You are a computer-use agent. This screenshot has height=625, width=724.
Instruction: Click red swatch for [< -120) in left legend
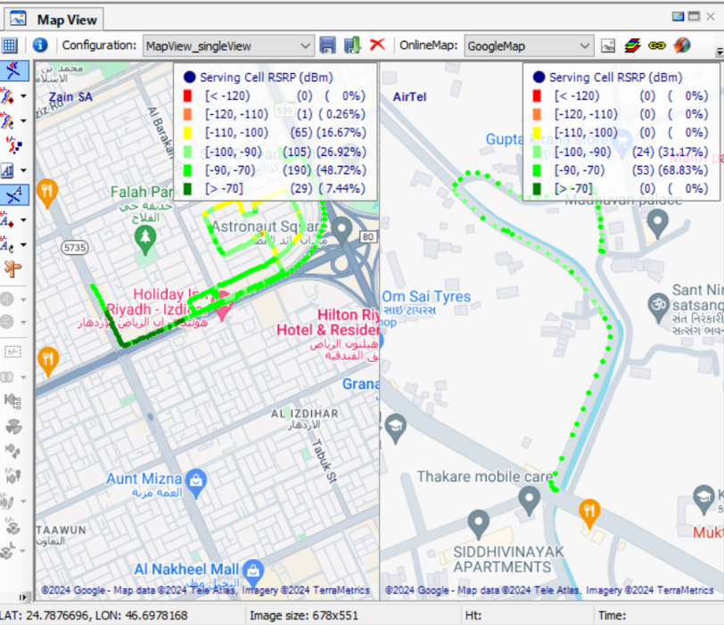pyautogui.click(x=187, y=95)
